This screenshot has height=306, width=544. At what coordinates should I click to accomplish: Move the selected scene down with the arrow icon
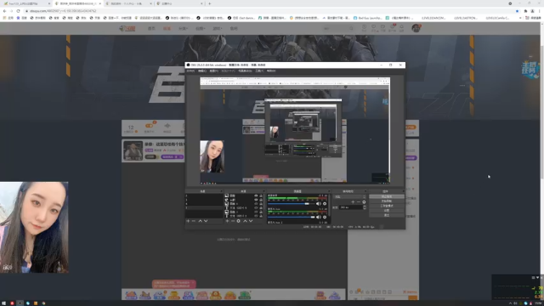pos(206,221)
